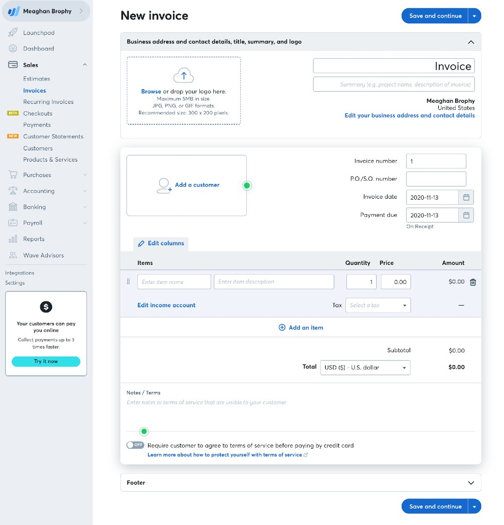Click the Summary input field
Viewport: 504px width, 525px height.
[394, 84]
